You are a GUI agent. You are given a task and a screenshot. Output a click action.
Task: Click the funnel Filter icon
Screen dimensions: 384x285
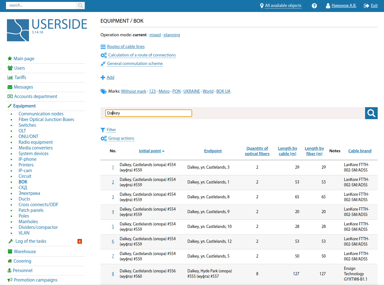coord(103,130)
